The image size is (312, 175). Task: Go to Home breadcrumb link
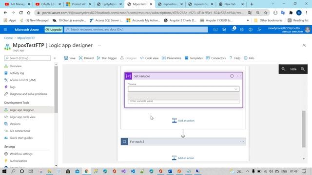8,38
